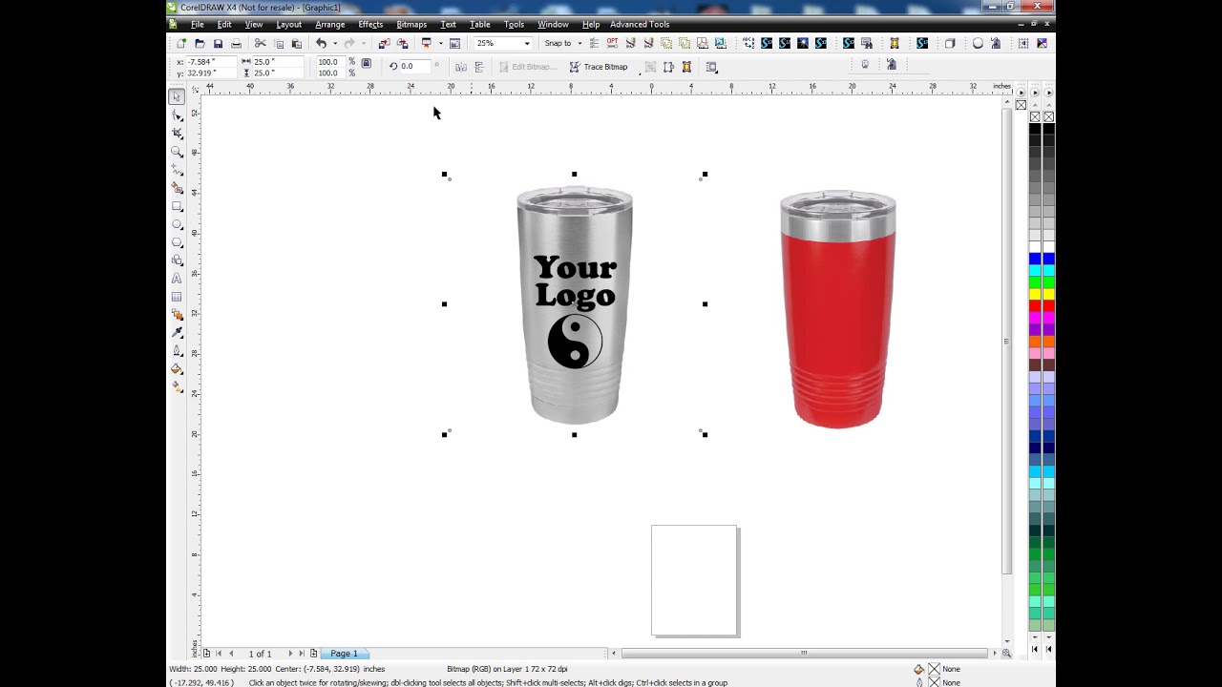Select the Freehand curve tool
1222x687 pixels.
pos(177,170)
